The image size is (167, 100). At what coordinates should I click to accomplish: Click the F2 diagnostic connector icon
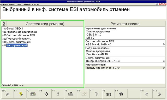33,94
